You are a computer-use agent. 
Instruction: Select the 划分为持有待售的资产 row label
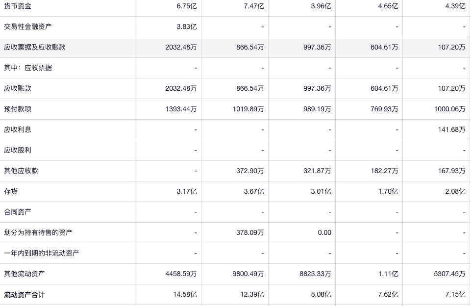pyautogui.click(x=38, y=232)
